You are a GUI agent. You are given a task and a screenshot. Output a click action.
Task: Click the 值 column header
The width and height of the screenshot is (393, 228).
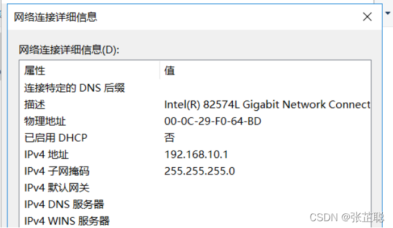[169, 71]
